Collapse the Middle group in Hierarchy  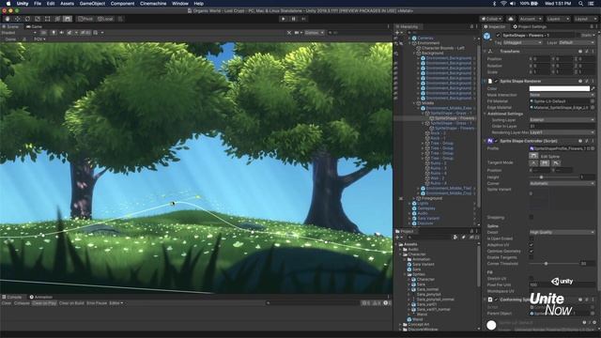point(414,103)
